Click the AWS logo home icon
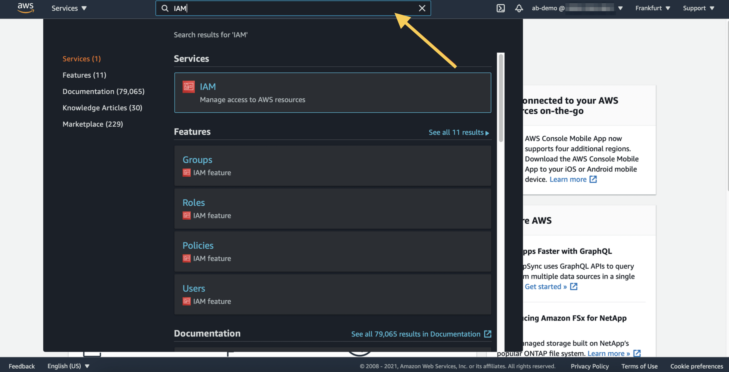 (x=26, y=8)
